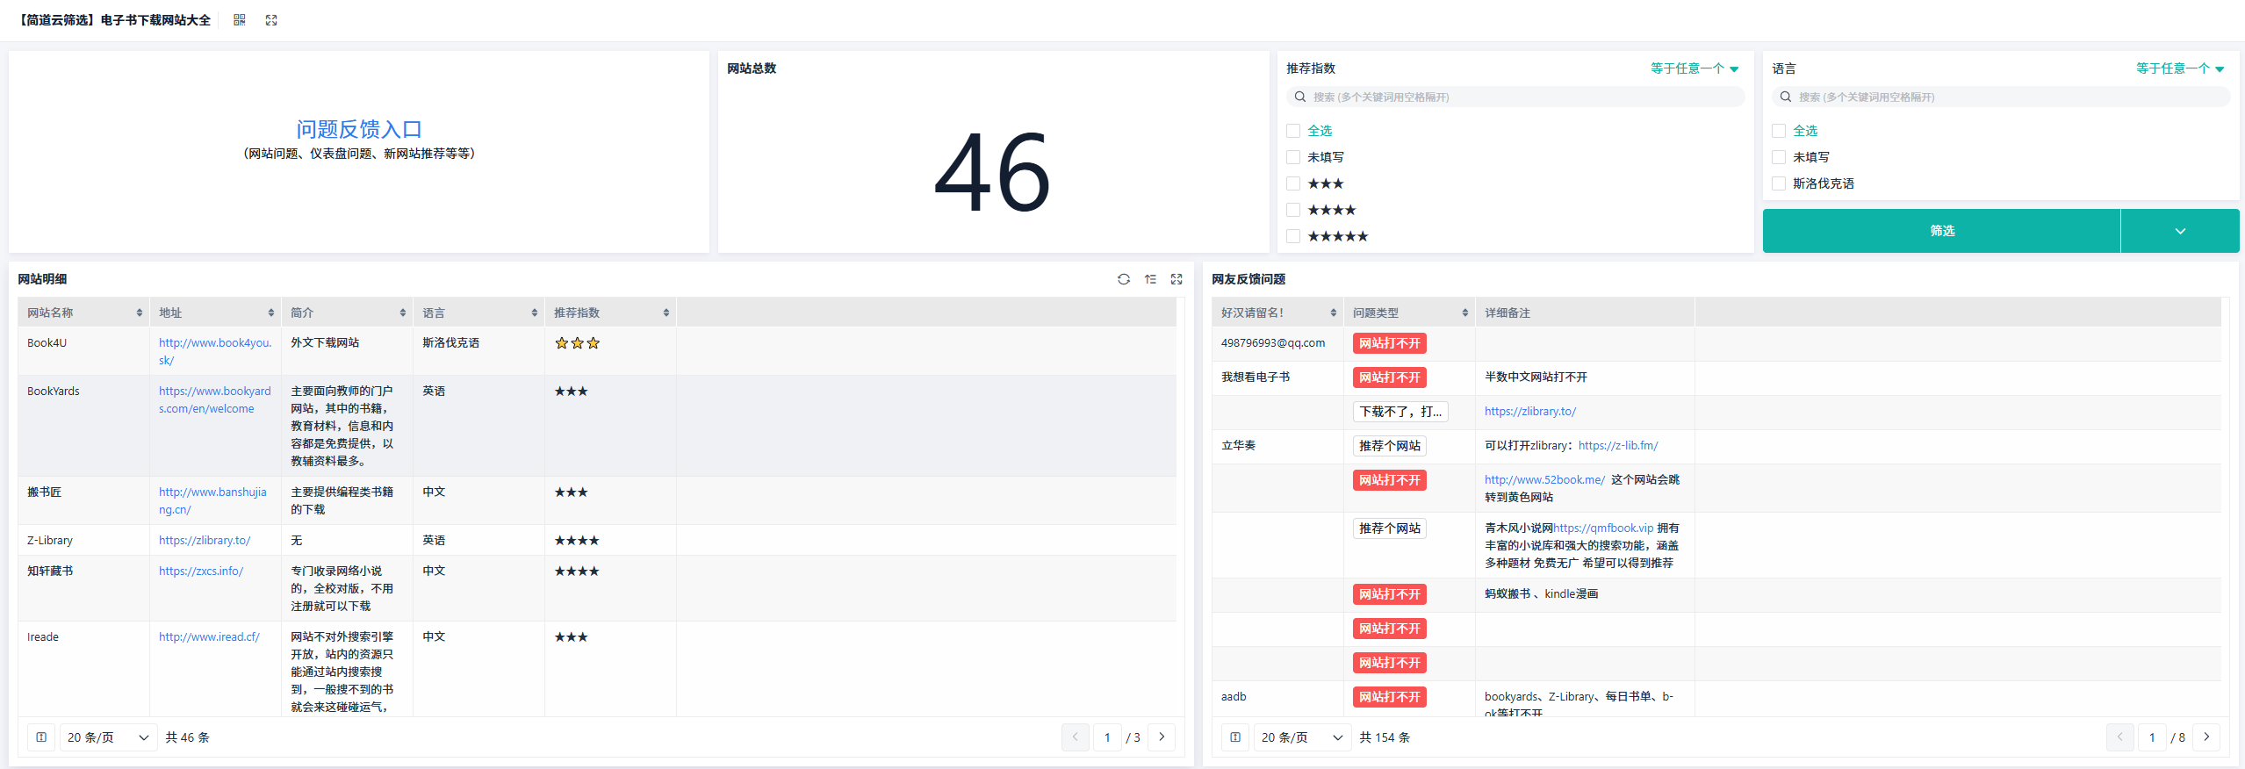Click the QR code icon beside dashboard title
Image resolution: width=2245 pixels, height=769 pixels.
(x=239, y=20)
